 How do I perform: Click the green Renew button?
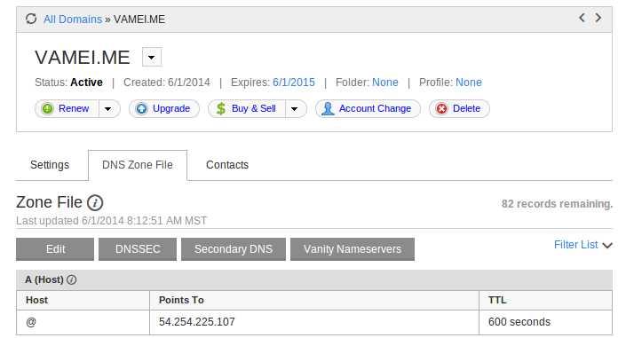tap(67, 108)
